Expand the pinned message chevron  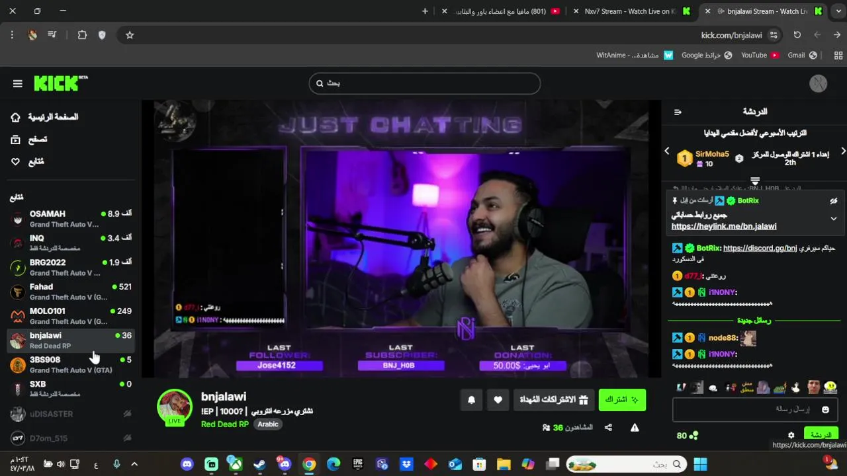click(x=834, y=219)
